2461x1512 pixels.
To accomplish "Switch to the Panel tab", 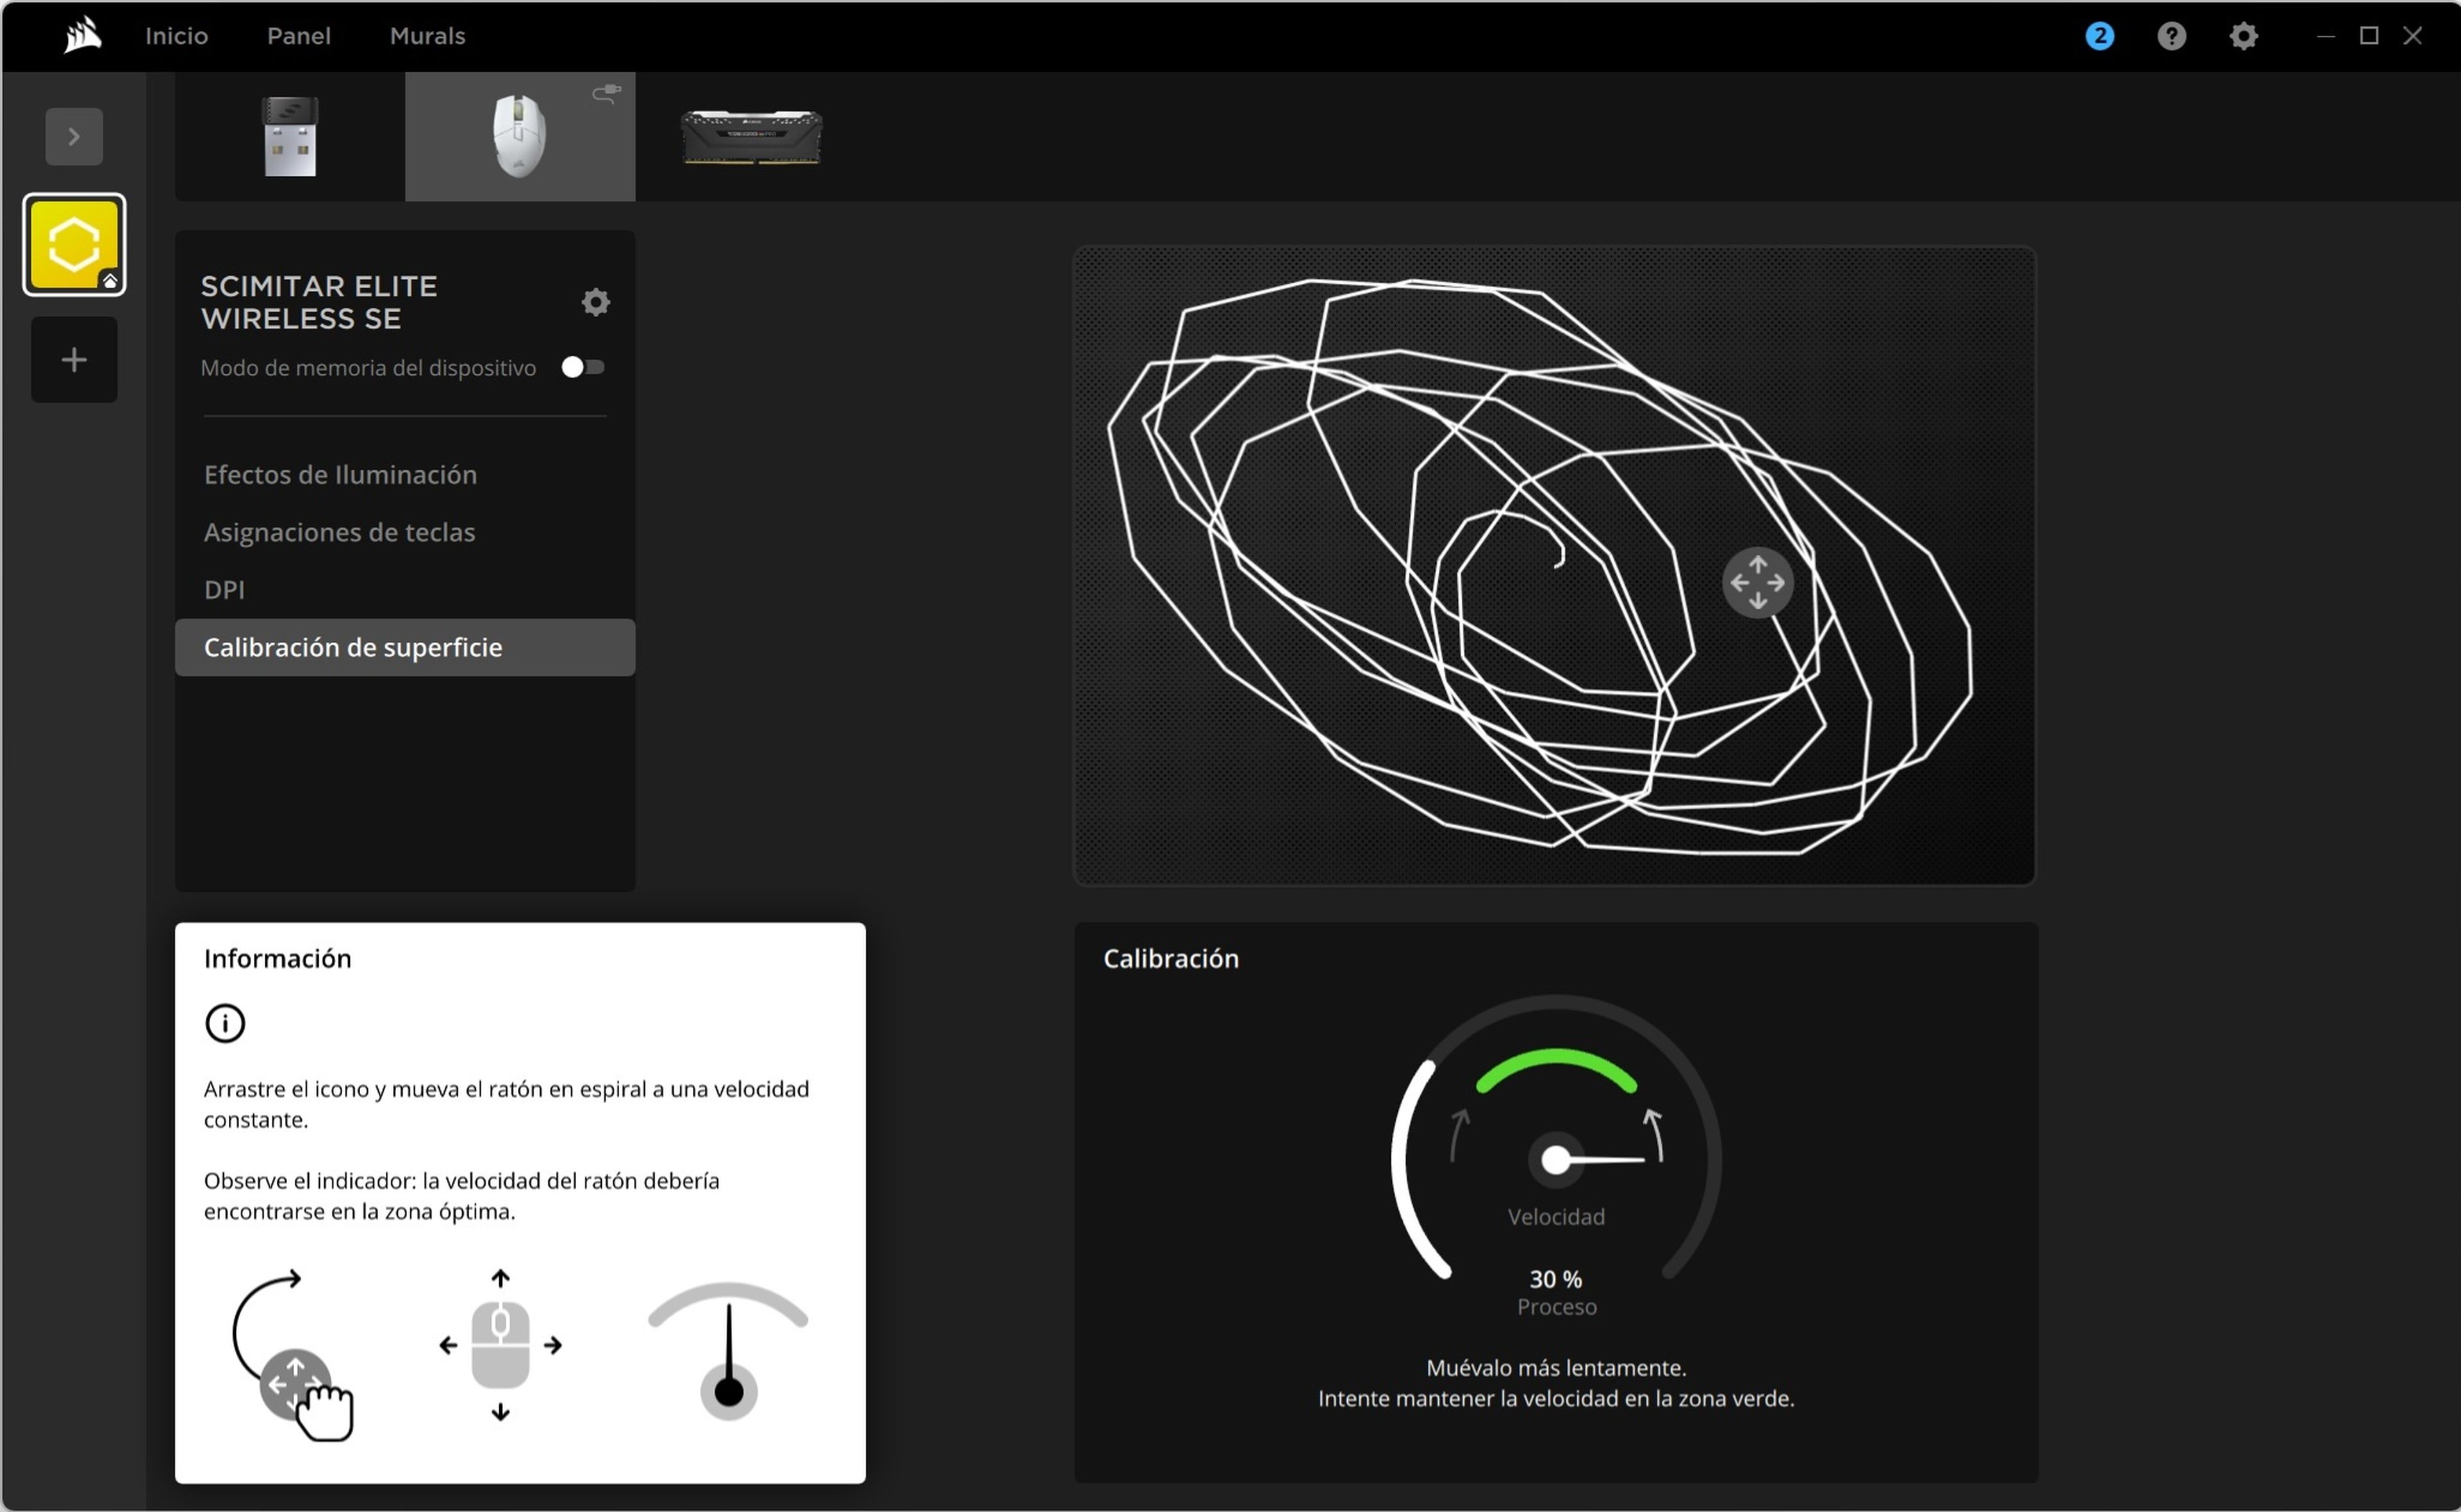I will tap(298, 35).
